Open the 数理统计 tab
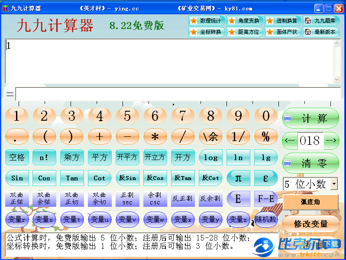This screenshot has height=260, width=346. point(206,21)
